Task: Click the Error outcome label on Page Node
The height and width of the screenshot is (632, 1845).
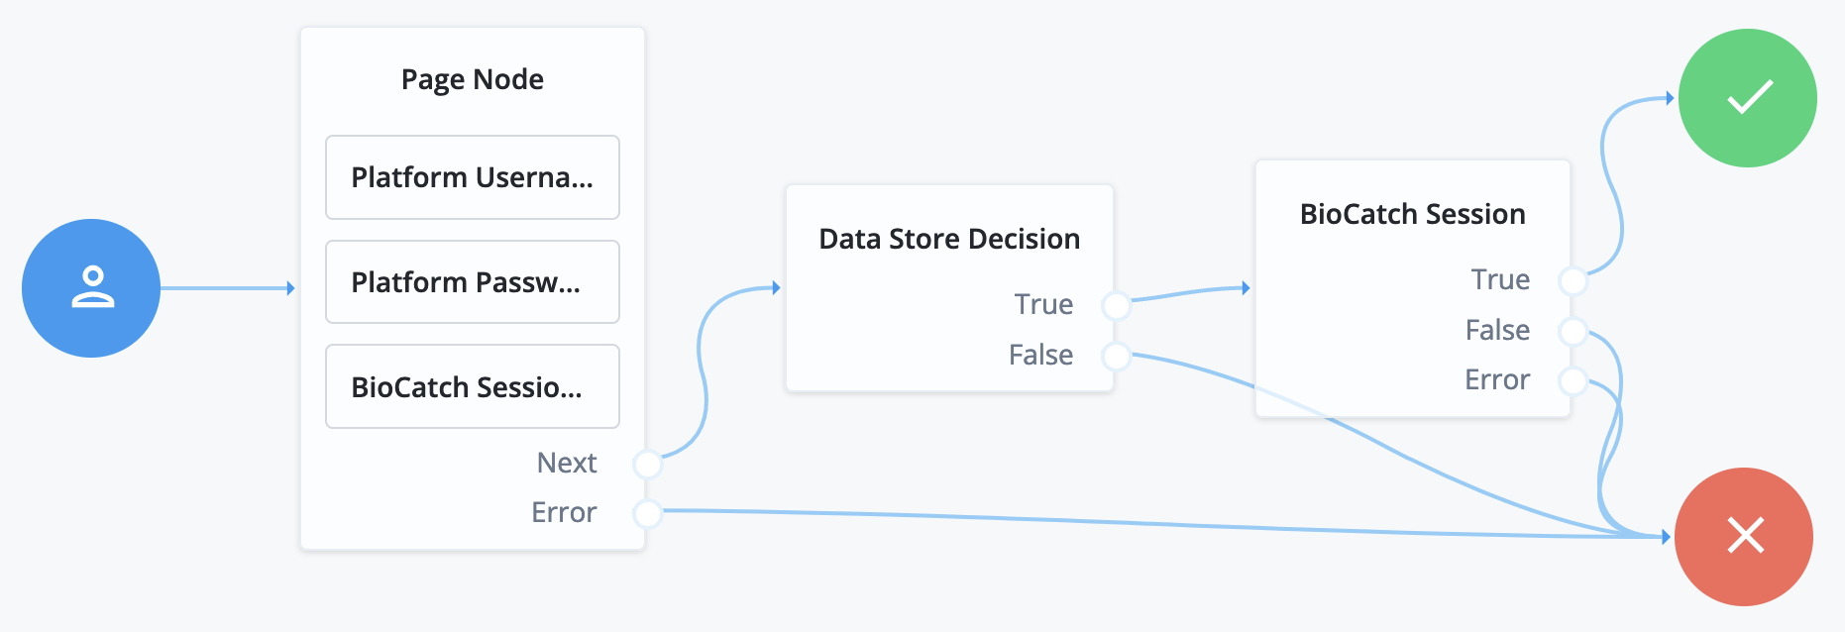Action: click(564, 513)
